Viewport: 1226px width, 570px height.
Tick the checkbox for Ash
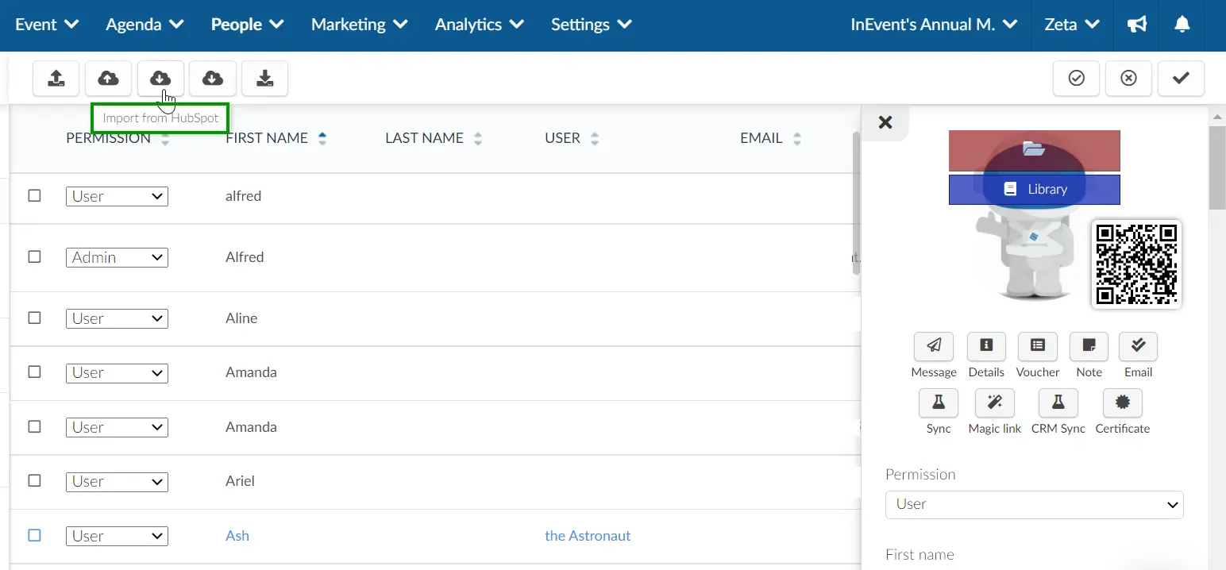click(x=34, y=535)
